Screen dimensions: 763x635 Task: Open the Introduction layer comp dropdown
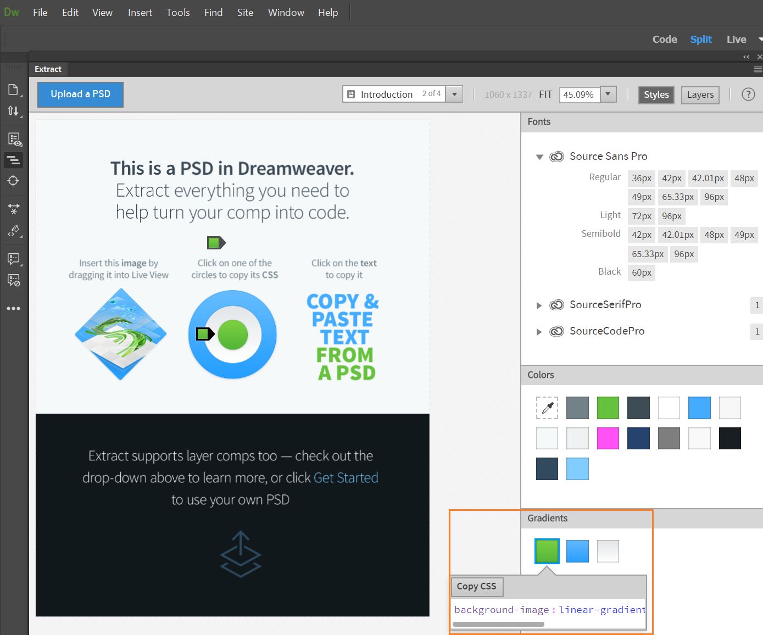pos(454,94)
